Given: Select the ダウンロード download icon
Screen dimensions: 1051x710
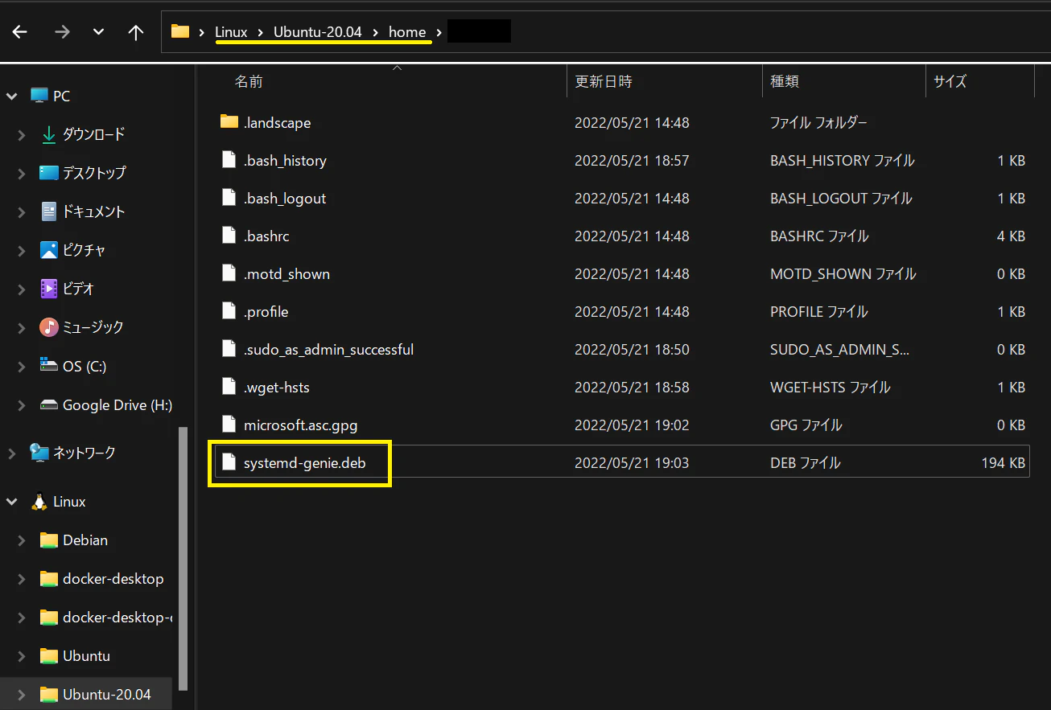Looking at the screenshot, I should [x=48, y=134].
